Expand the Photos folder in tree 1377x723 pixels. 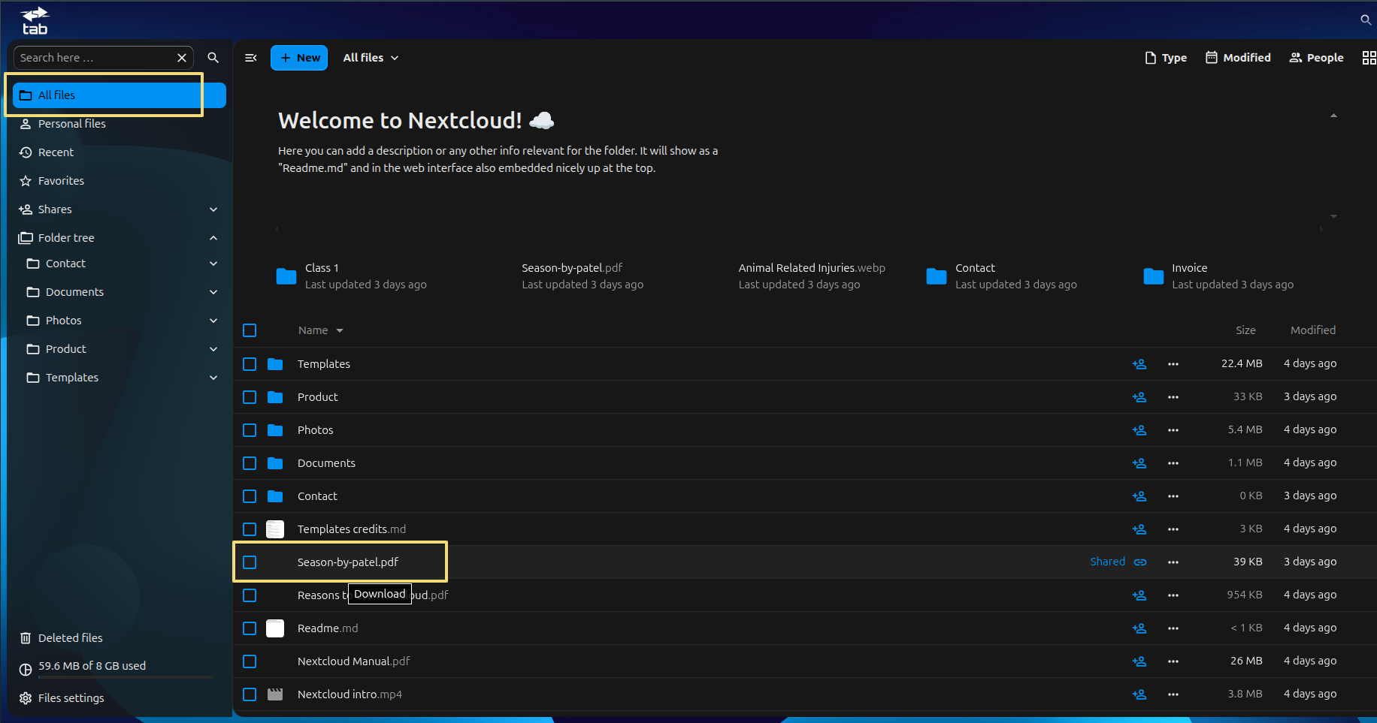point(213,321)
